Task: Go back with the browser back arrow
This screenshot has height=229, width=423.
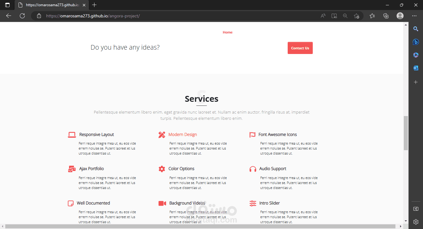Action: pyautogui.click(x=9, y=16)
